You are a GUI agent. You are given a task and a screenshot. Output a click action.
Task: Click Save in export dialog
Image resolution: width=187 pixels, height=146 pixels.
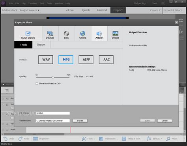coord(148,121)
